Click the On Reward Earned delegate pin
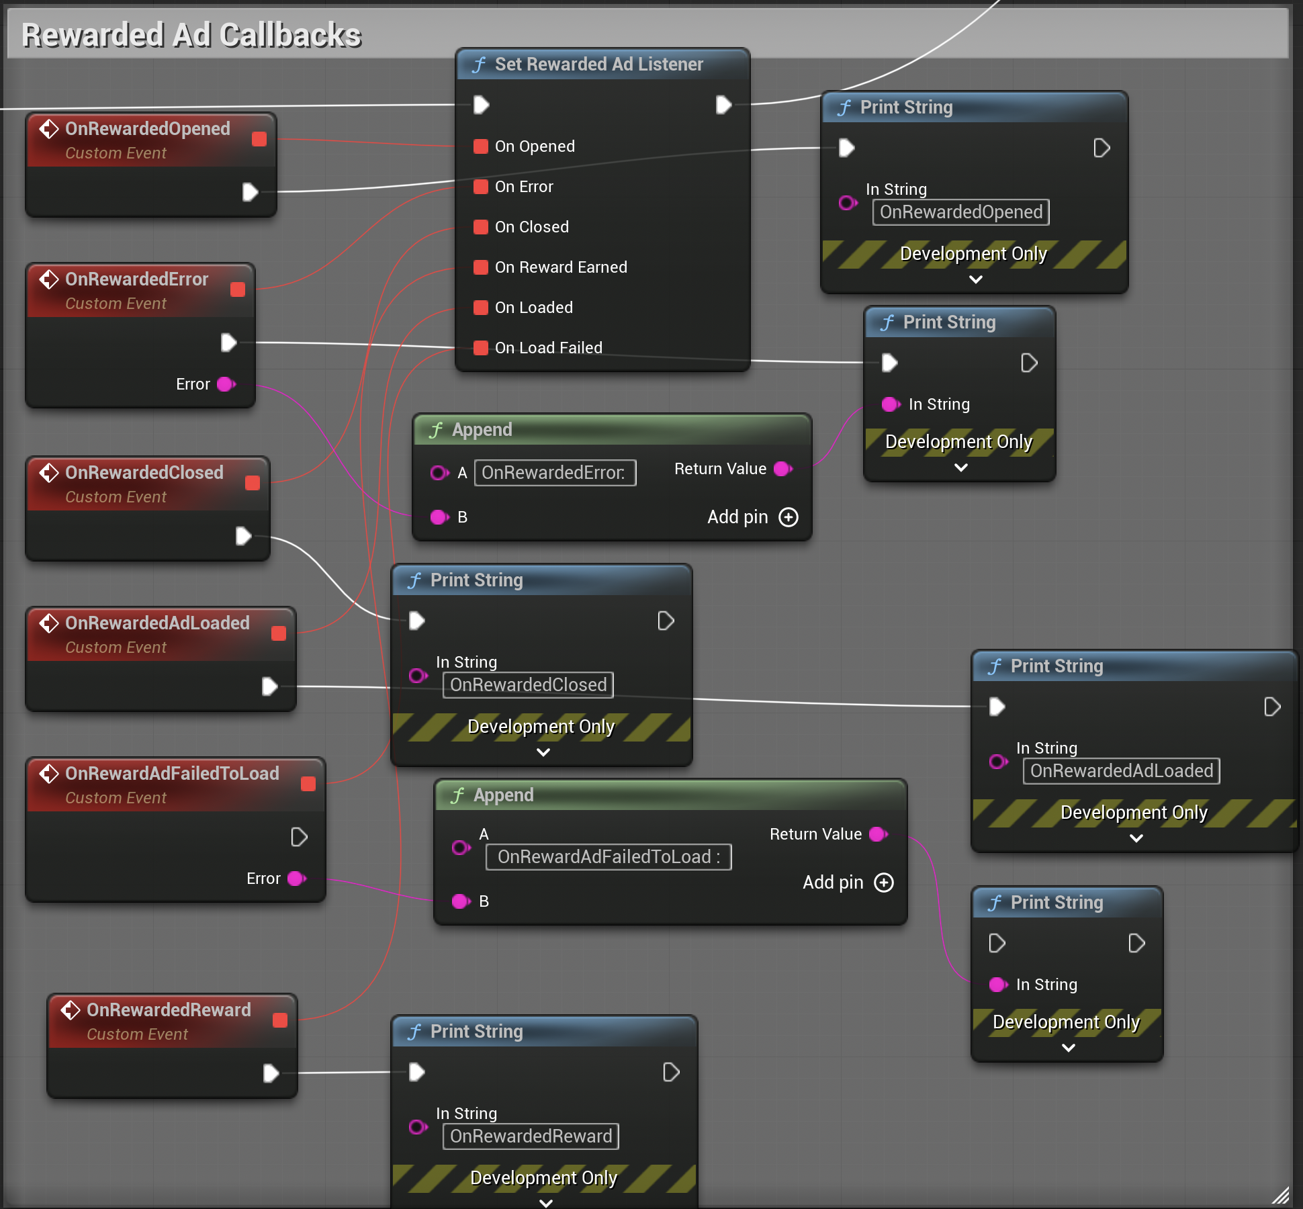 480,267
